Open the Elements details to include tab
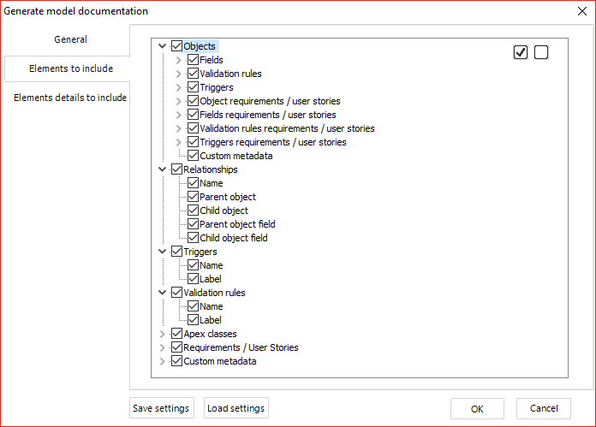 [x=70, y=98]
